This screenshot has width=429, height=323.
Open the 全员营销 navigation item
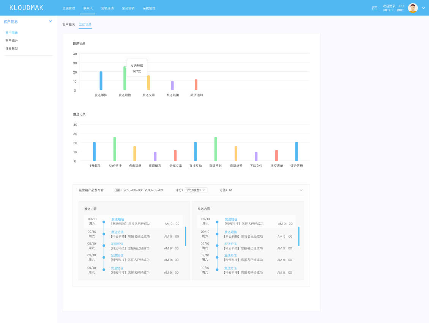point(128,8)
